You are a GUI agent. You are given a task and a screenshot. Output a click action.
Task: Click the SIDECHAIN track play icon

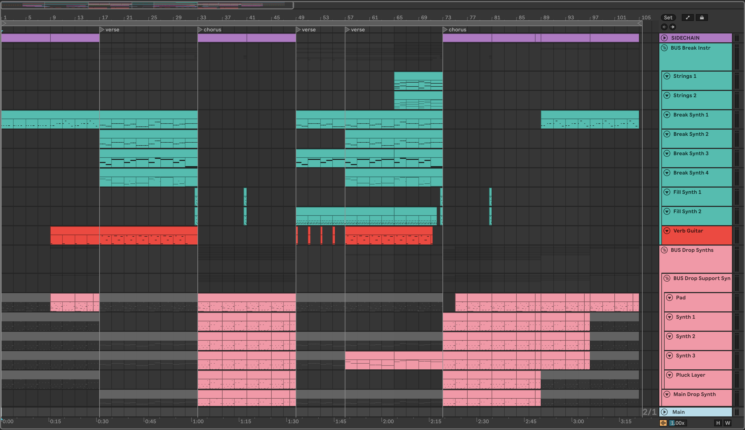click(664, 38)
